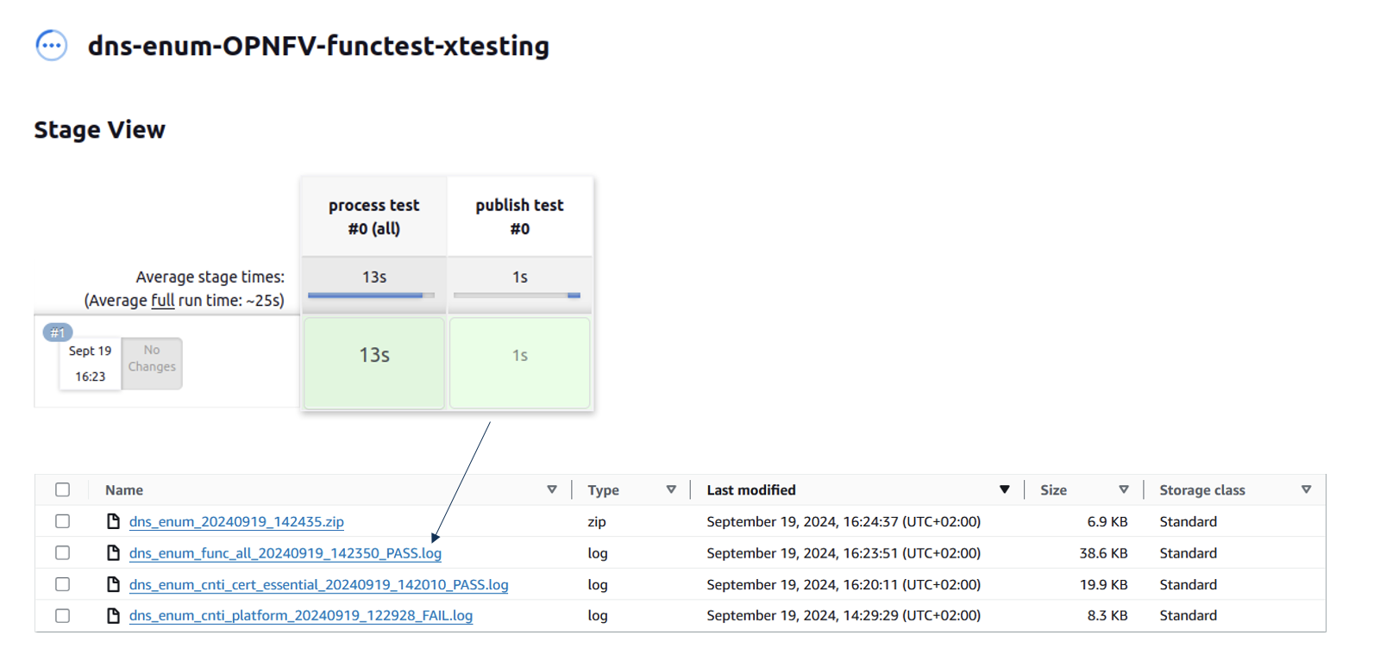This screenshot has width=1380, height=660.
Task: Sort by Name column arrow
Action: pyautogui.click(x=552, y=489)
